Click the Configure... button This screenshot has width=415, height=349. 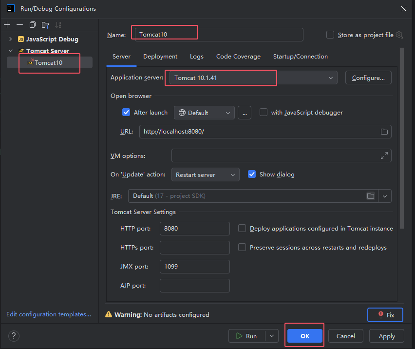[368, 78]
